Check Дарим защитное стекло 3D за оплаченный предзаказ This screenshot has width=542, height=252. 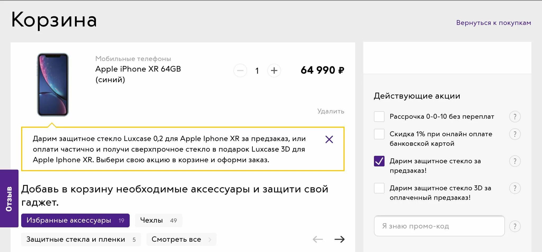click(379, 188)
